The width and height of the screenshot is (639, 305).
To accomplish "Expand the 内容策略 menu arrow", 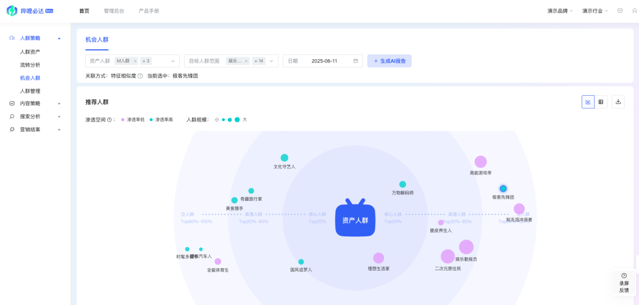I will [x=59, y=104].
